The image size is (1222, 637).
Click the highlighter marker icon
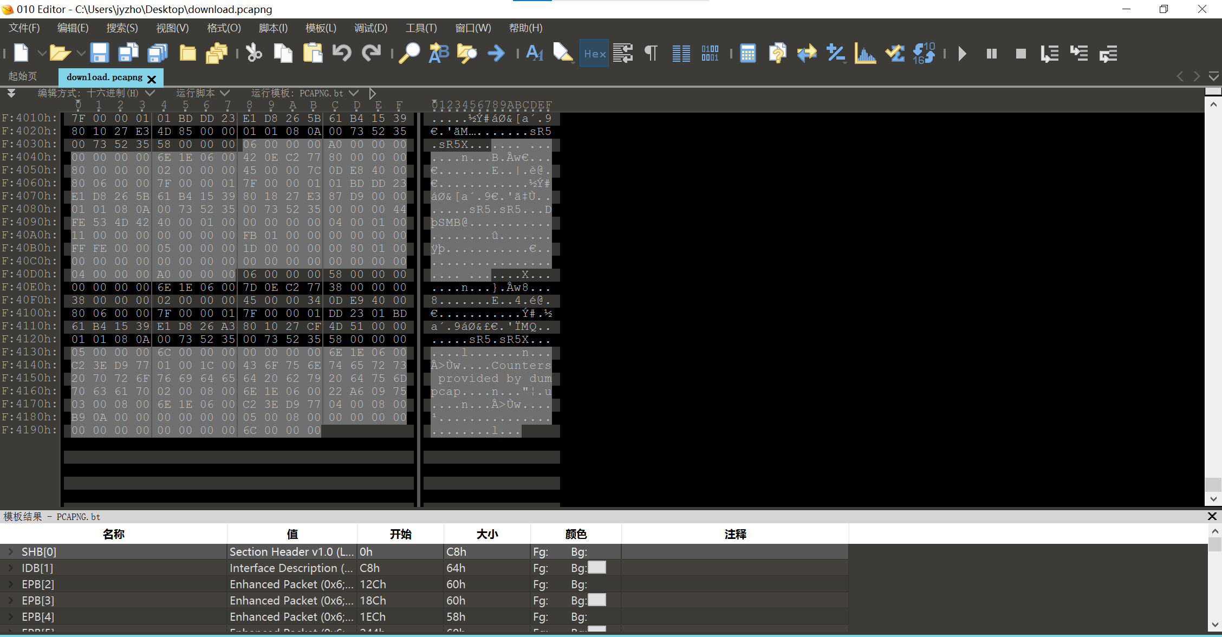563,53
